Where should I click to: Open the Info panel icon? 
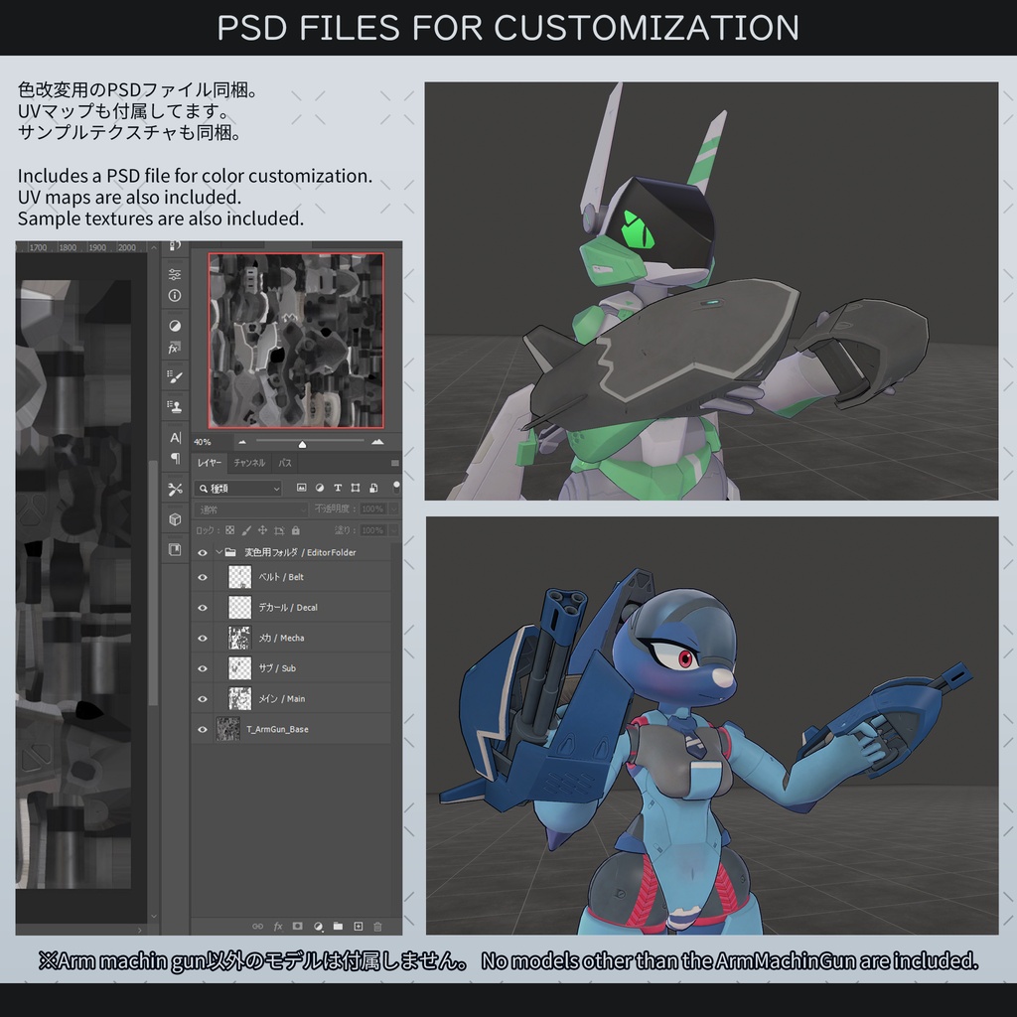point(175,296)
